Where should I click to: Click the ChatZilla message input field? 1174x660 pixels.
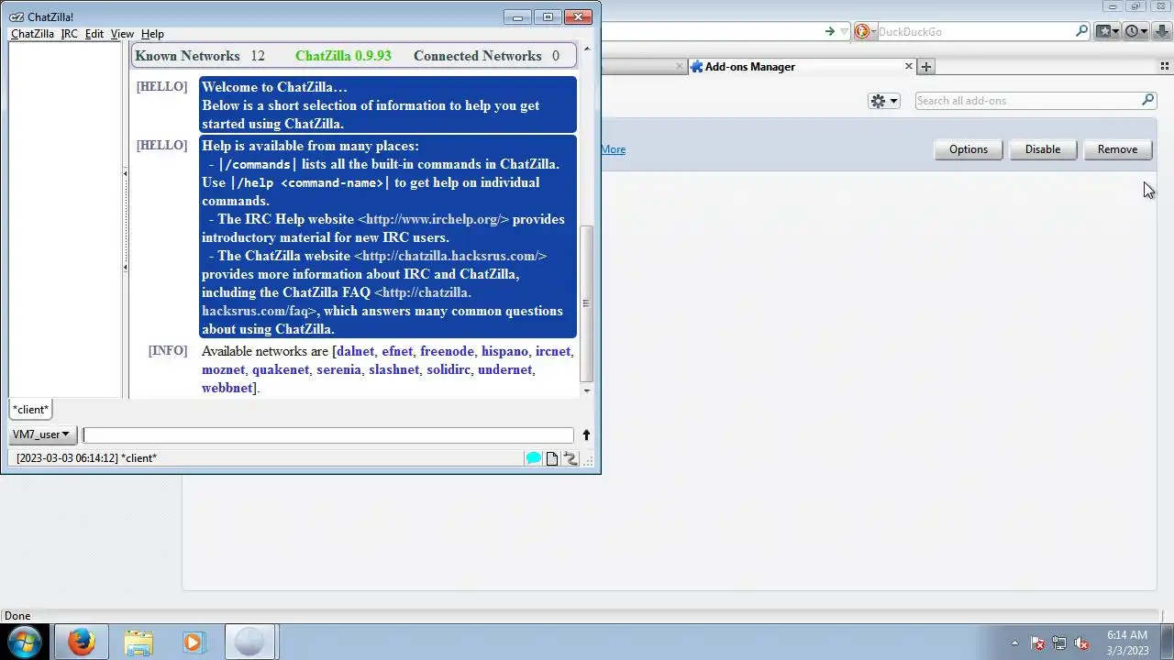coord(328,435)
